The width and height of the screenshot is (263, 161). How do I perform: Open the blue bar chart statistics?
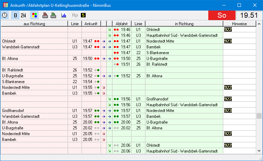pyautogui.click(x=64, y=15)
